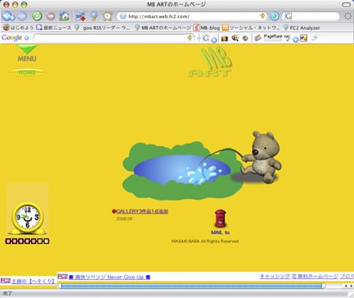This screenshot has width=354, height=298.
Task: Open the キャッシング link
Action: click(275, 277)
